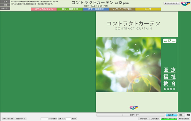Click the Toli logo at top right
Image resolution: width=191 pixels, height=121 pixels.
186,4
